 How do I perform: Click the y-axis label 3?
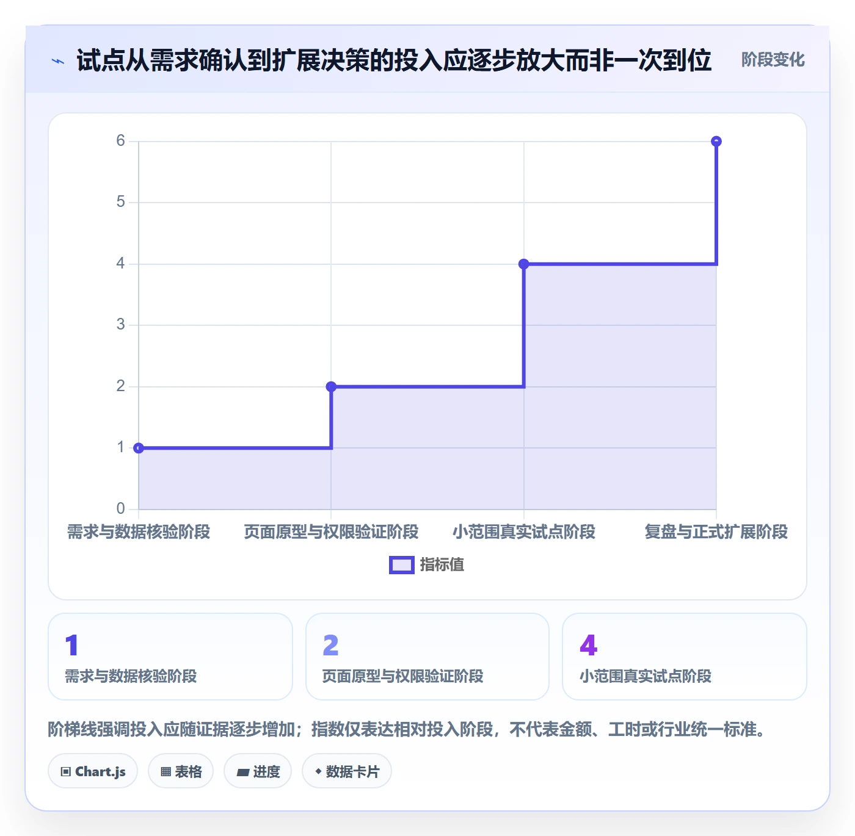(120, 325)
